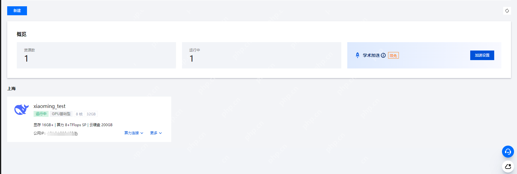
Task: Click the blue whale DeepSeek icon
Action: point(22,110)
